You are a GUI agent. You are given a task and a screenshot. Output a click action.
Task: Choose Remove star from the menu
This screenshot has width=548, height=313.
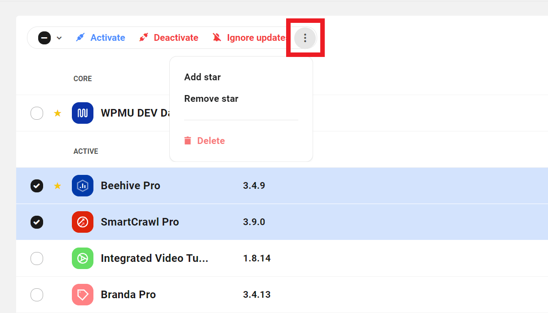211,99
